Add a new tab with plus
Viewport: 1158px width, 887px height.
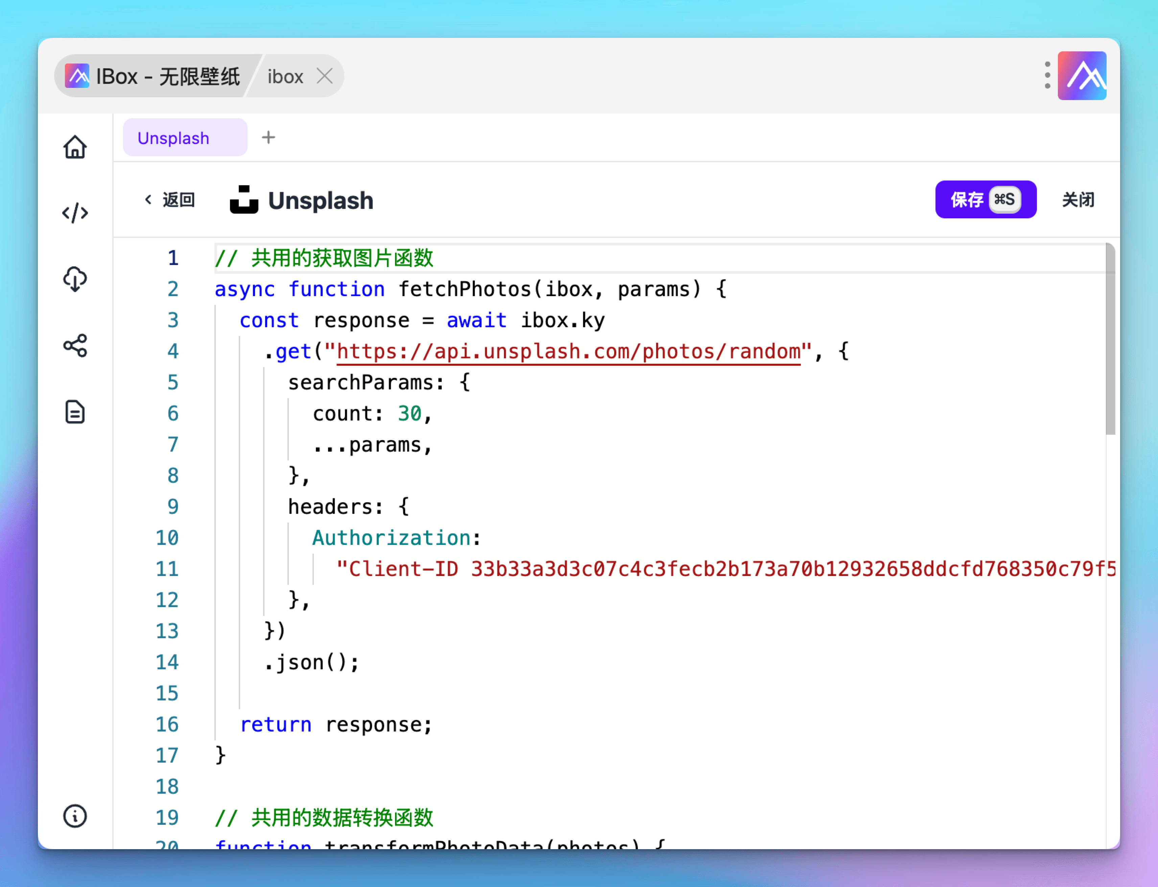[269, 137]
